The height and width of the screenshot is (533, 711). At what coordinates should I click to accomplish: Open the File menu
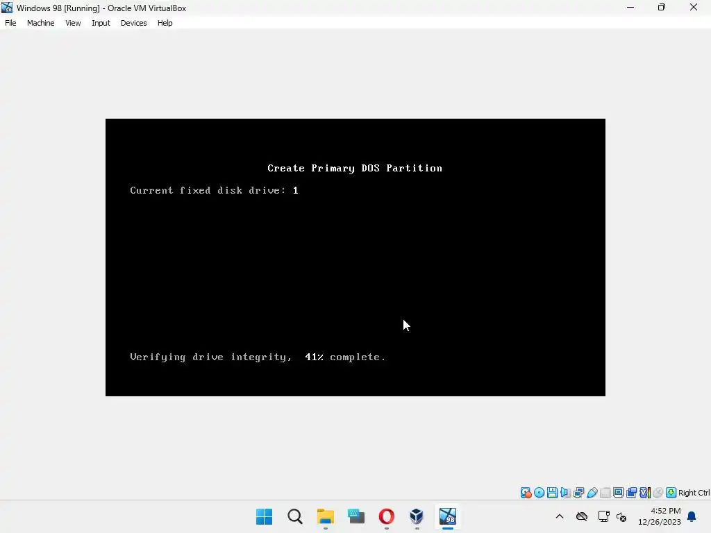(x=10, y=23)
